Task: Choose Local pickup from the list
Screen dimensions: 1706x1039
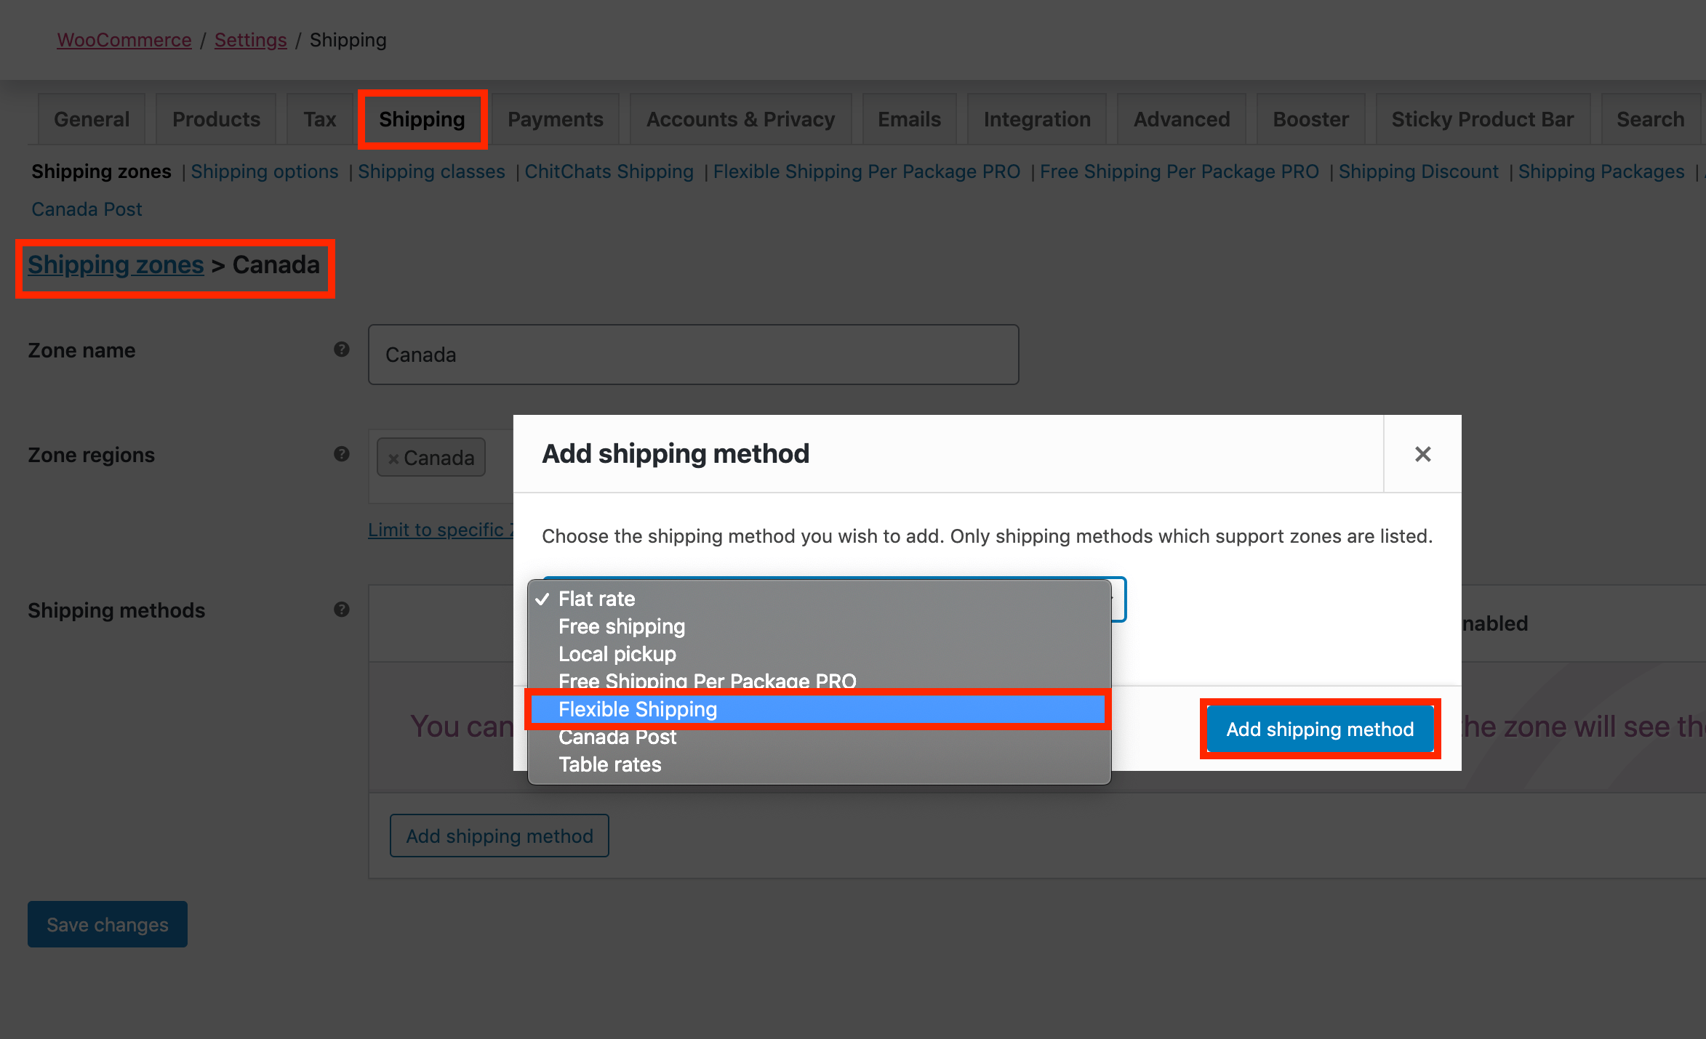Action: [x=617, y=654]
